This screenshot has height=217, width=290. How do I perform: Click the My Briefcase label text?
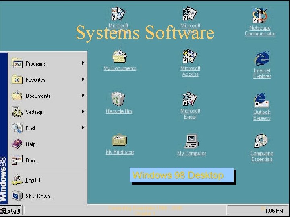tap(120, 152)
